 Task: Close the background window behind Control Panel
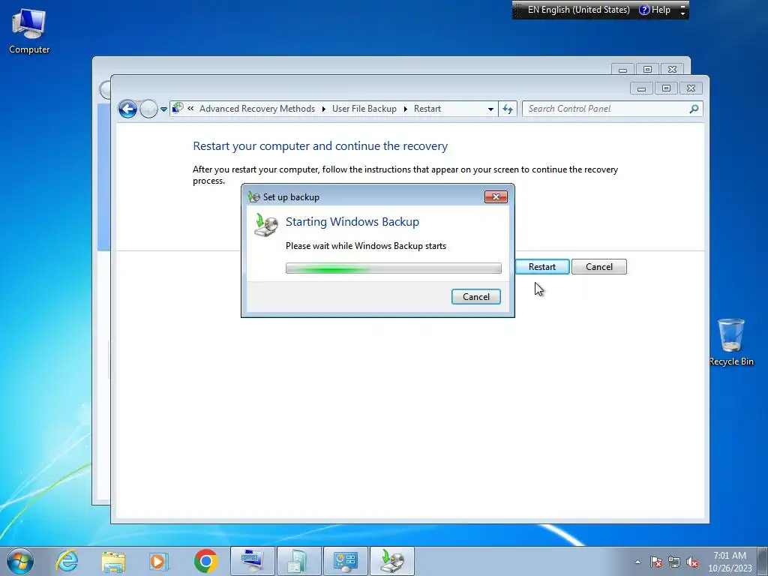point(673,70)
